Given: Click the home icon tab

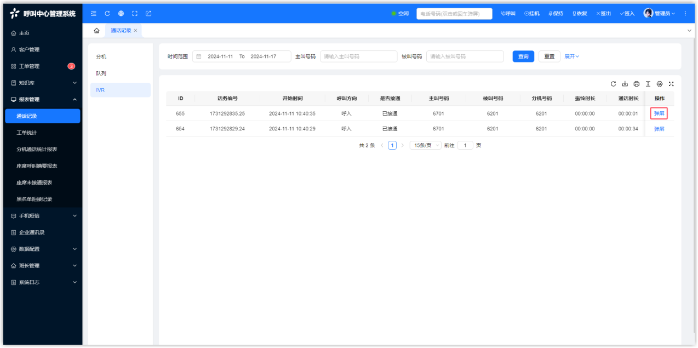Looking at the screenshot, I should [x=96, y=31].
